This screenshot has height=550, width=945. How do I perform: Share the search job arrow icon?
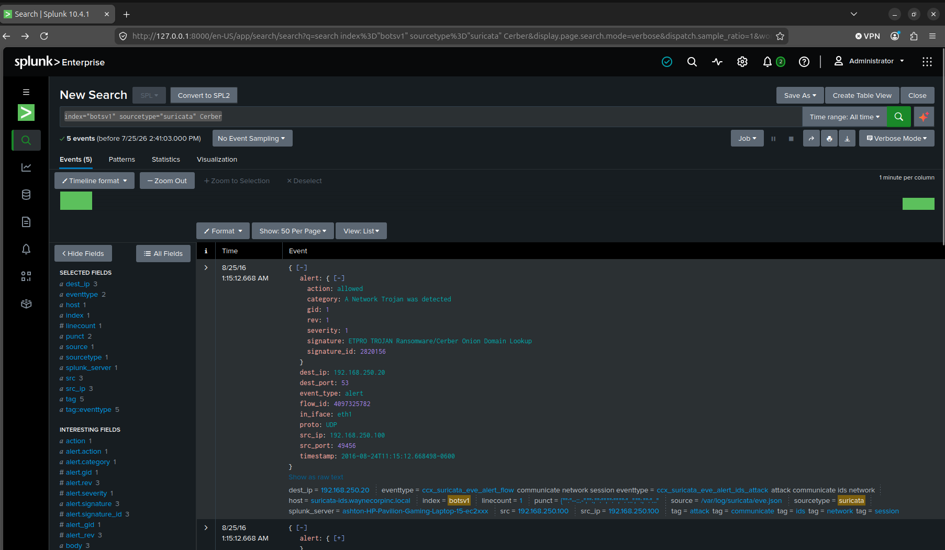811,138
